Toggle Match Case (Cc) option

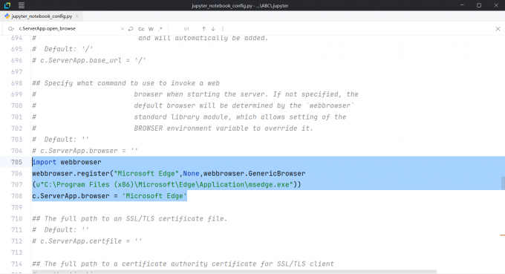141,29
